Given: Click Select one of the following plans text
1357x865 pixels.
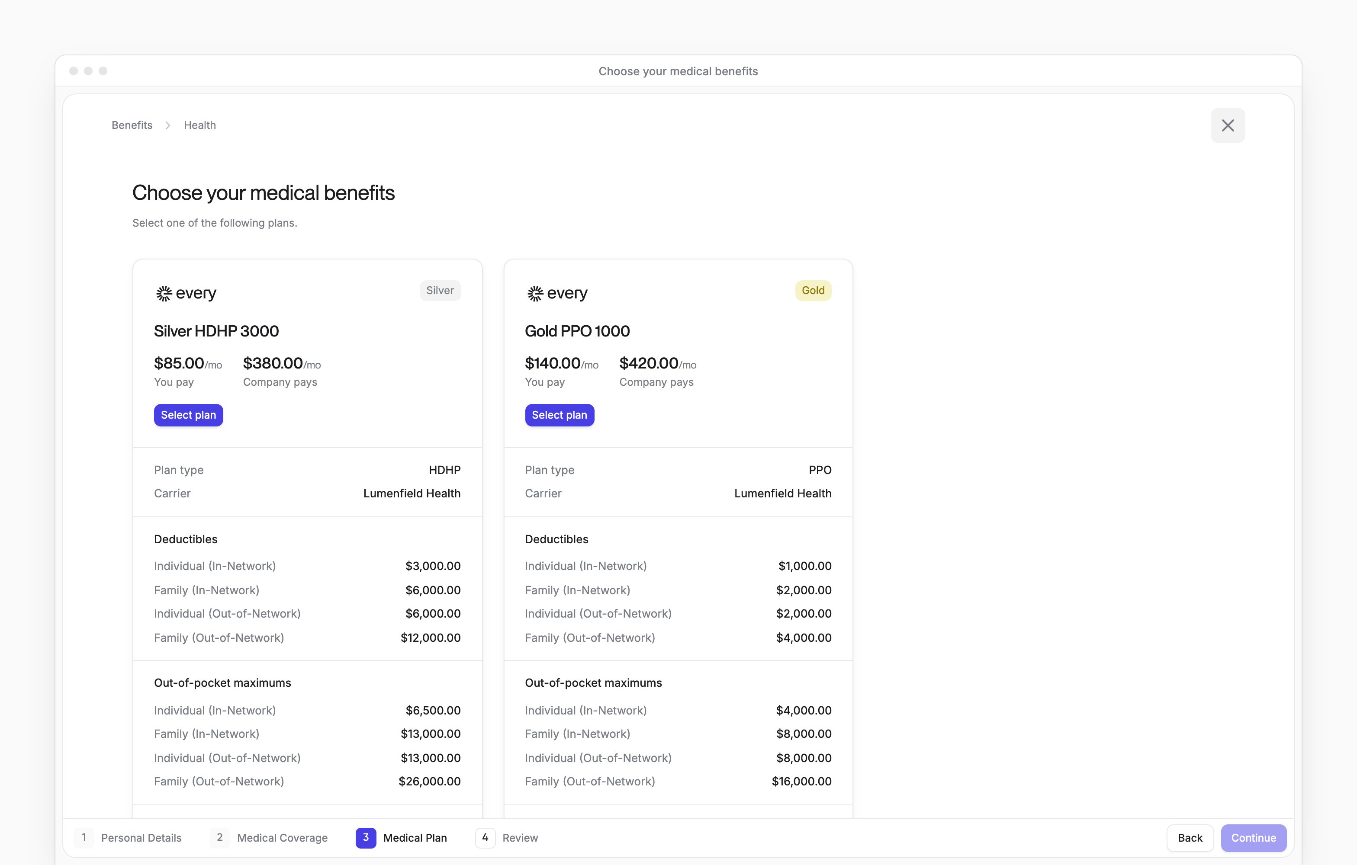Looking at the screenshot, I should point(215,222).
